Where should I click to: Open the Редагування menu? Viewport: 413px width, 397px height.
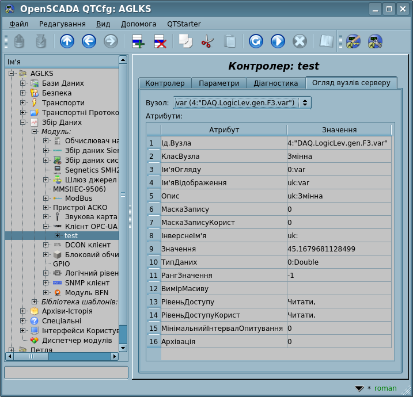point(62,24)
